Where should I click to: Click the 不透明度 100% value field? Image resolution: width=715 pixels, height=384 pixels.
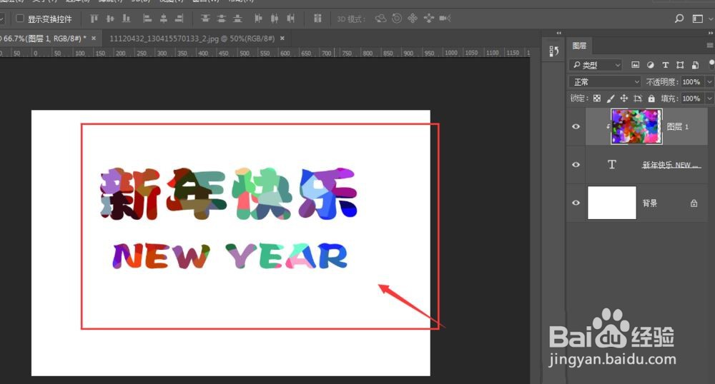[691, 82]
